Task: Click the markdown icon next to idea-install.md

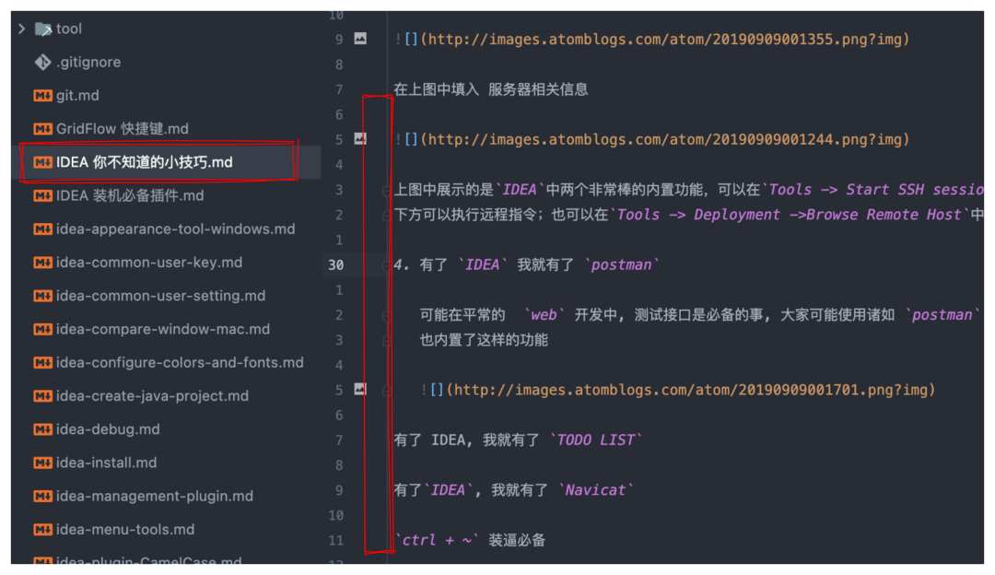Action: pos(41,462)
